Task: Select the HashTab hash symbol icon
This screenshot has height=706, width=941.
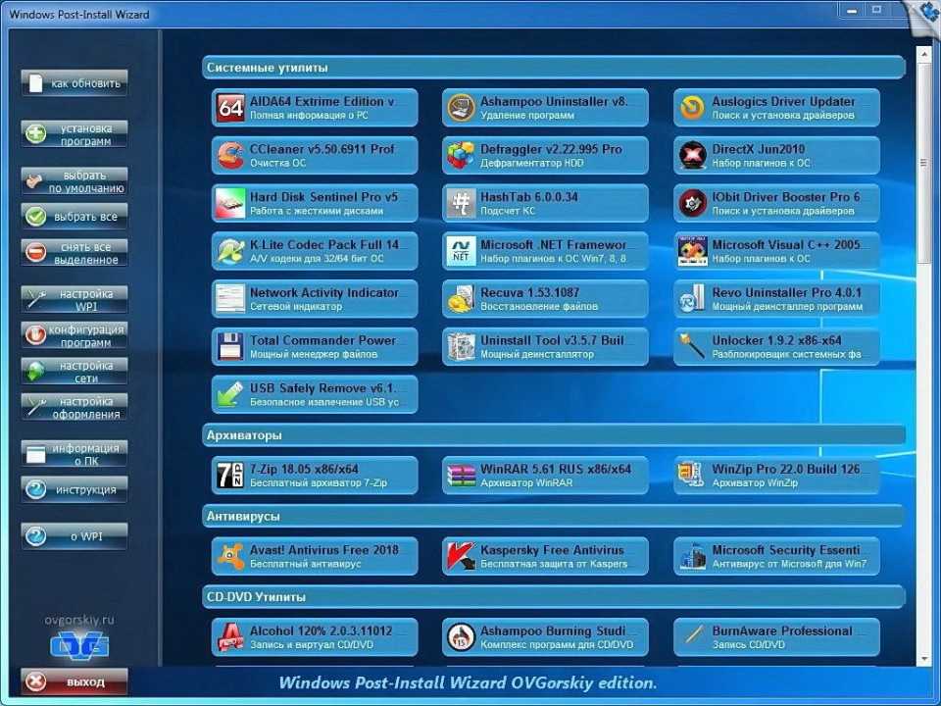Action: [x=461, y=204]
